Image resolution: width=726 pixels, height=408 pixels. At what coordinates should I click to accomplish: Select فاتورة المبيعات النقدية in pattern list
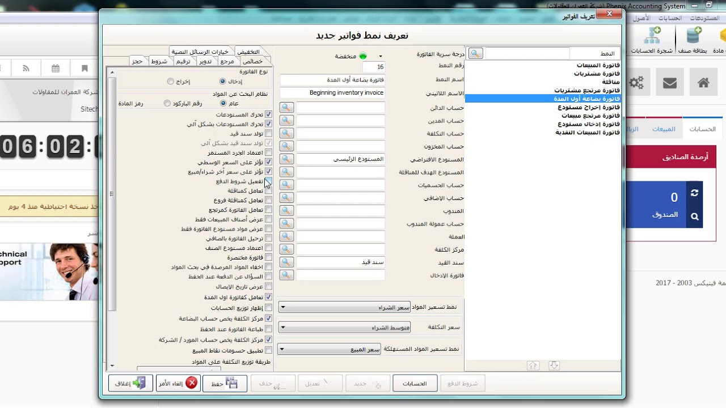pos(587,133)
